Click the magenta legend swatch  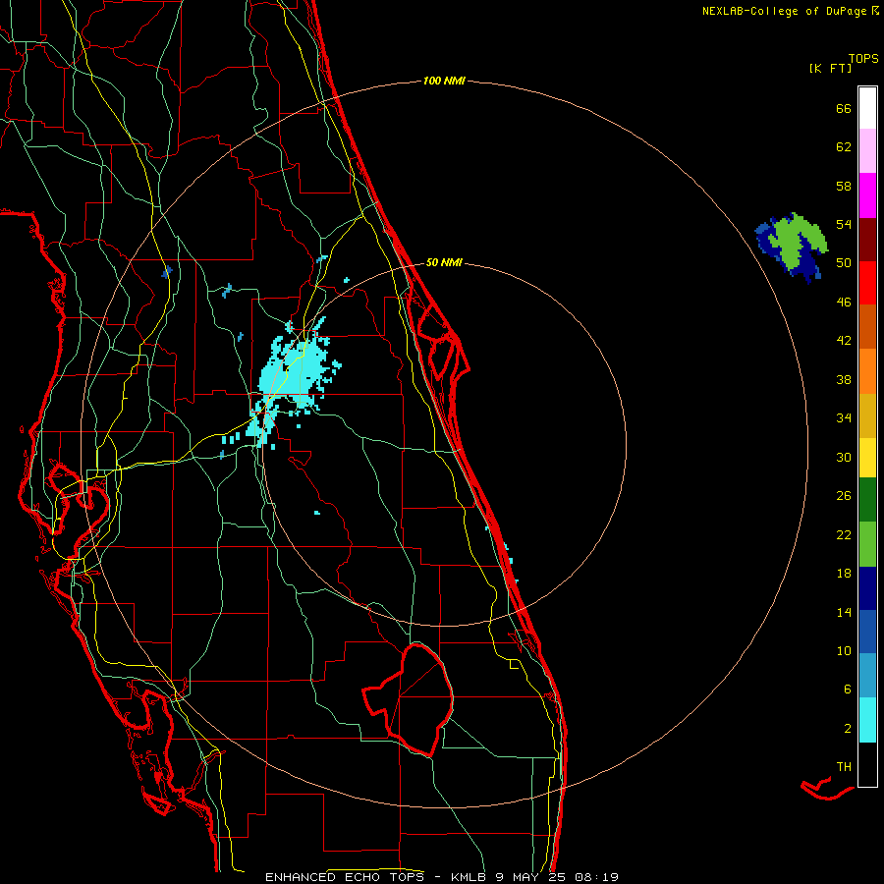tap(867, 195)
